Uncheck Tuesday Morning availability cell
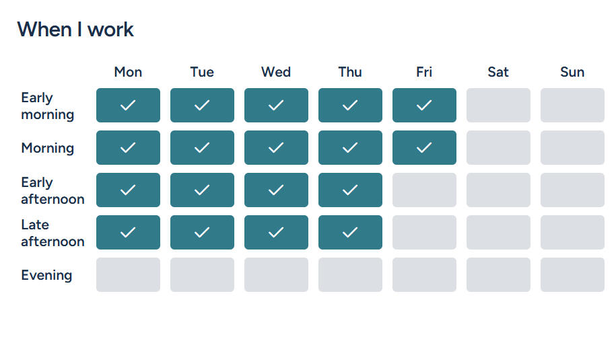Viewport: 616px width, 343px height. [x=202, y=148]
